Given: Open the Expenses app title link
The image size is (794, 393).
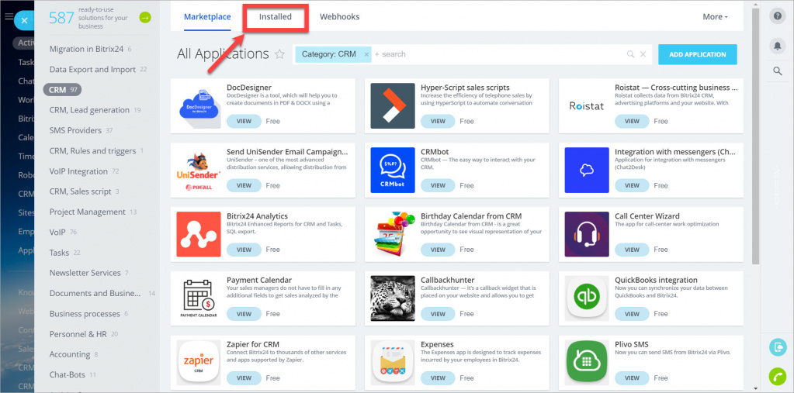Looking at the screenshot, I should [x=437, y=344].
